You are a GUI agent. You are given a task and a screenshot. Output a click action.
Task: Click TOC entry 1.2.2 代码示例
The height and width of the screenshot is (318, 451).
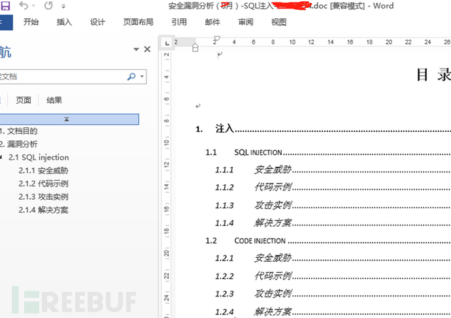333,276
